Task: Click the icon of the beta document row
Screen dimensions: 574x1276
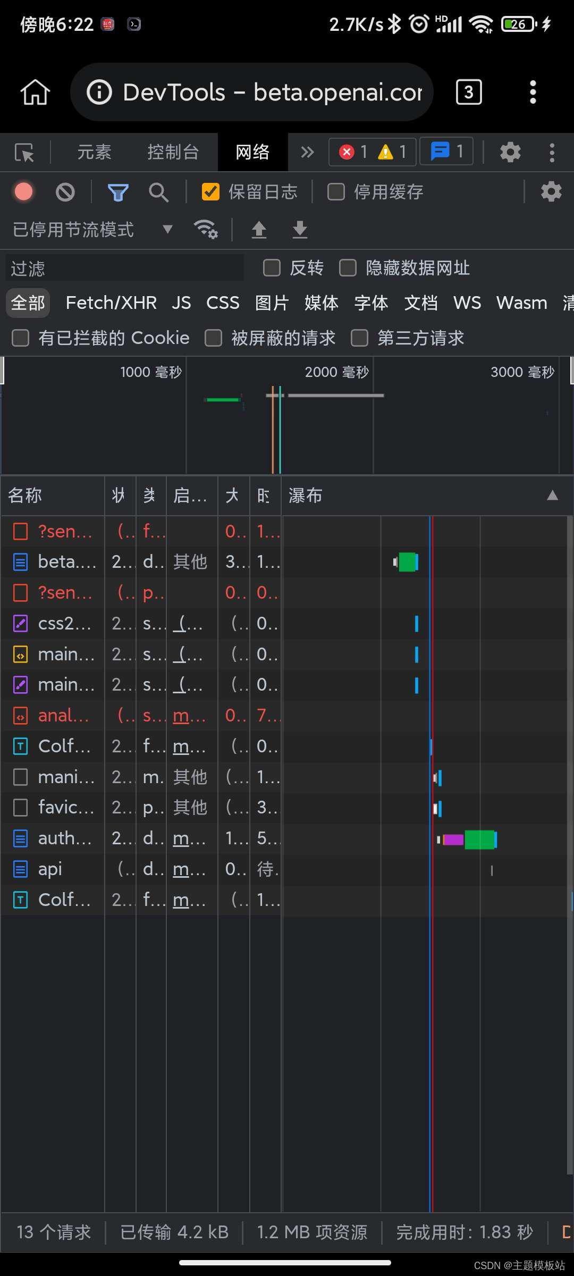Action: [x=20, y=562]
